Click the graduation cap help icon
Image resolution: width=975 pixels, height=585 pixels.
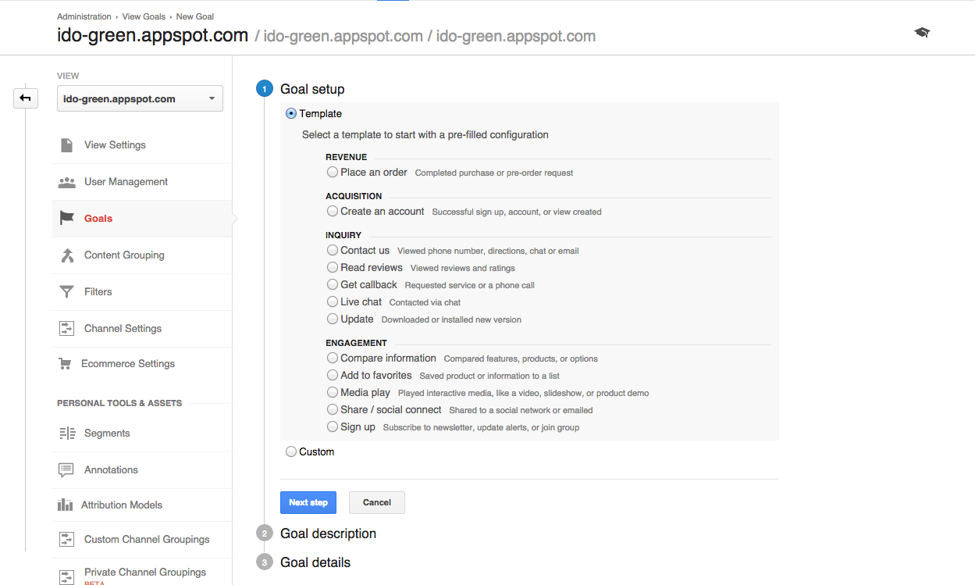click(922, 33)
